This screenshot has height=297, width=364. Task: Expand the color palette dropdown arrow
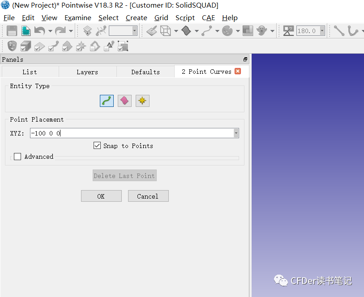coord(238,31)
